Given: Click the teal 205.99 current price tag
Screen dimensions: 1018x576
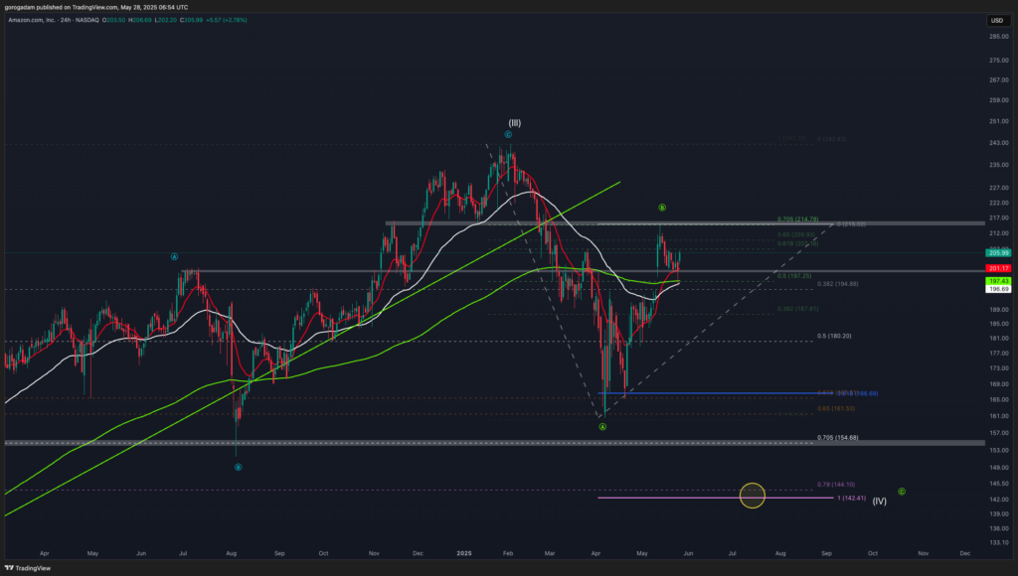Looking at the screenshot, I should point(997,253).
